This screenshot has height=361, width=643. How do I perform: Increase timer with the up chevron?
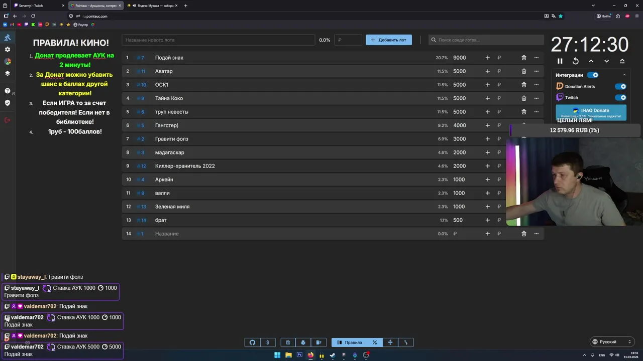pyautogui.click(x=591, y=61)
